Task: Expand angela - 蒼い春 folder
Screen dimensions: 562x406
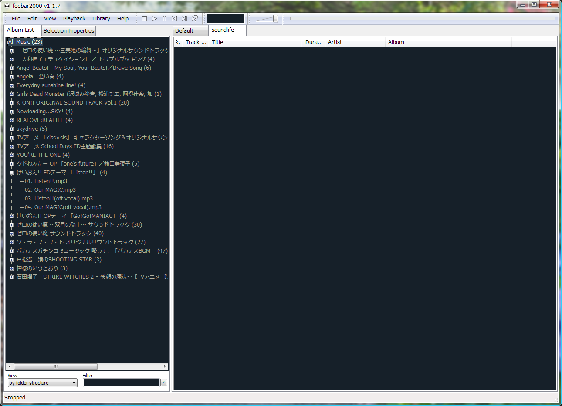Action: pyautogui.click(x=11, y=77)
